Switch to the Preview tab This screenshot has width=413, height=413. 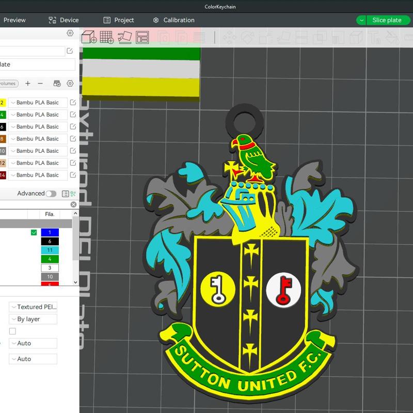coord(14,20)
